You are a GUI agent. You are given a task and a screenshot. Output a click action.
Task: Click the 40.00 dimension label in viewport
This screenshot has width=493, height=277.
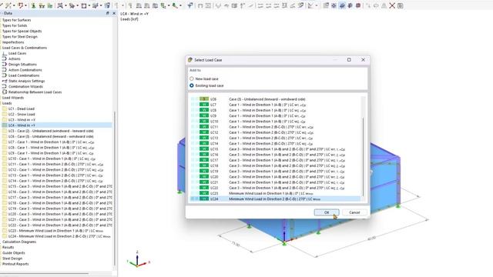[x=371, y=239]
